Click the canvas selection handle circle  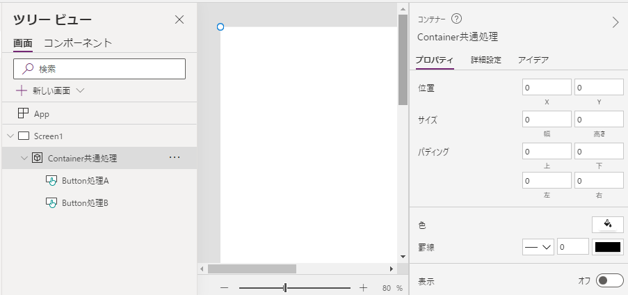[220, 27]
